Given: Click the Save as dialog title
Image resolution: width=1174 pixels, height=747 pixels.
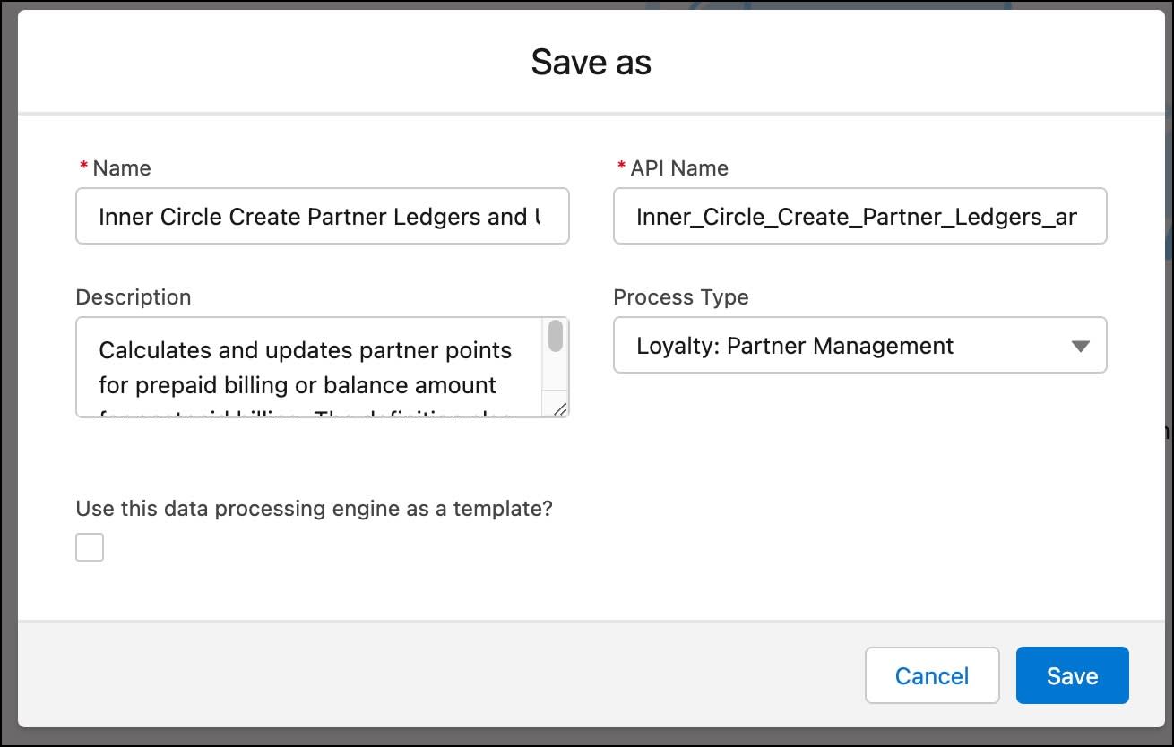Looking at the screenshot, I should click(x=591, y=61).
